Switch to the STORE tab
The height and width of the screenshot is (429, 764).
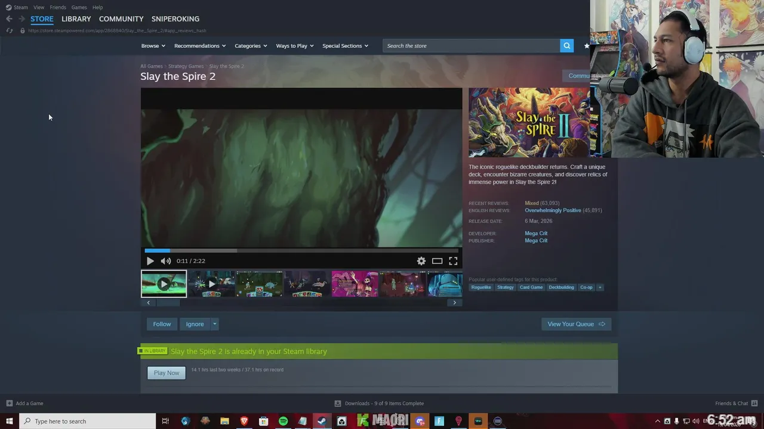(42, 19)
